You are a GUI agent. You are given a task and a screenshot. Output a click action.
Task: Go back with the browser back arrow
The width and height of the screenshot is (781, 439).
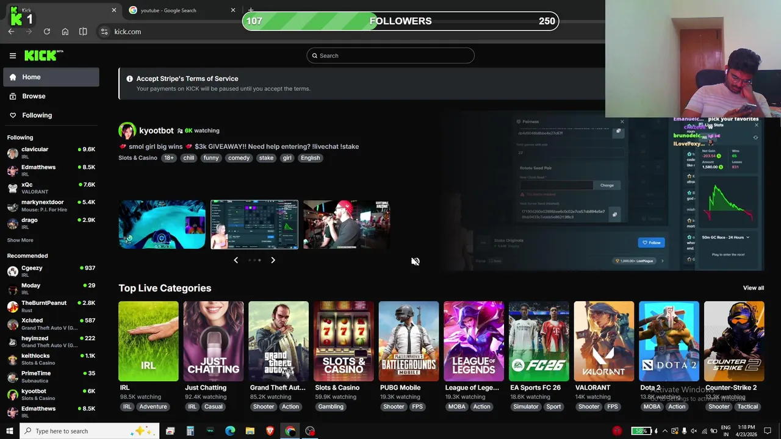pos(11,32)
